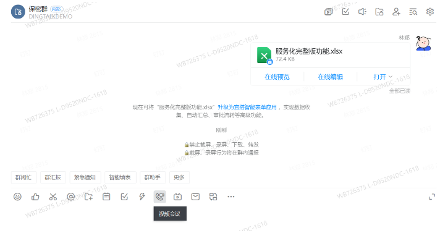The height and width of the screenshot is (233, 448).
Task: Click the file name 服务化完整版功能.xlsx
Action: (309, 51)
